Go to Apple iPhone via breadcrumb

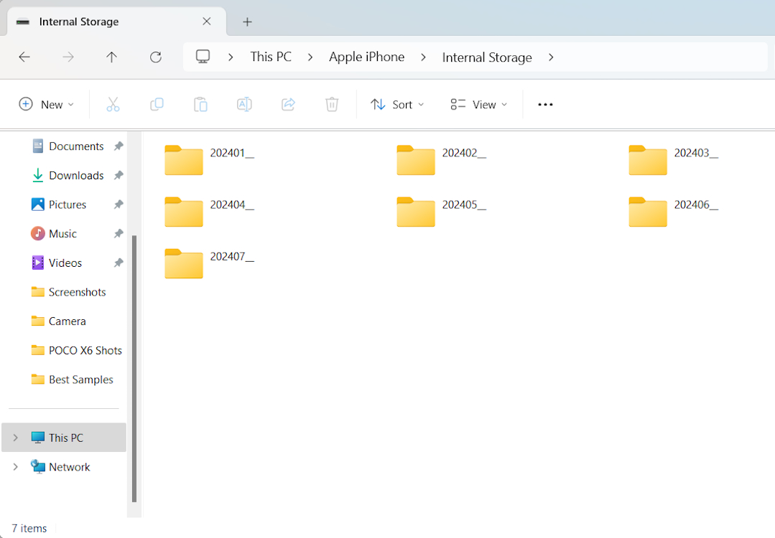(x=367, y=57)
